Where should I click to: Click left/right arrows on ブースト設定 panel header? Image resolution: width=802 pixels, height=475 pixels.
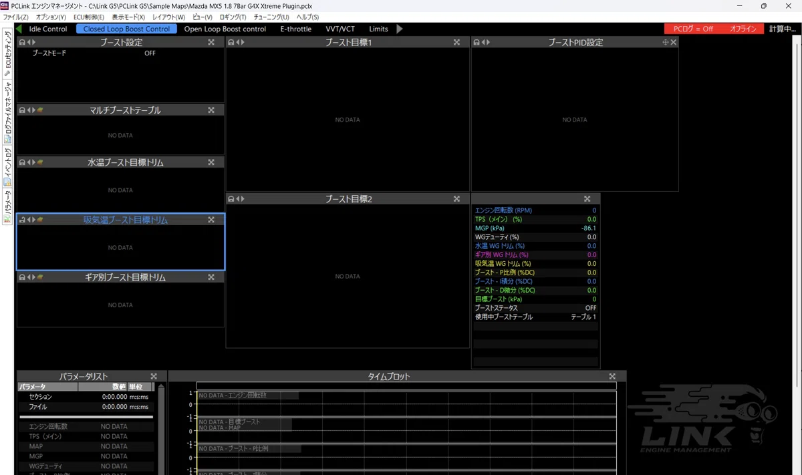point(31,42)
